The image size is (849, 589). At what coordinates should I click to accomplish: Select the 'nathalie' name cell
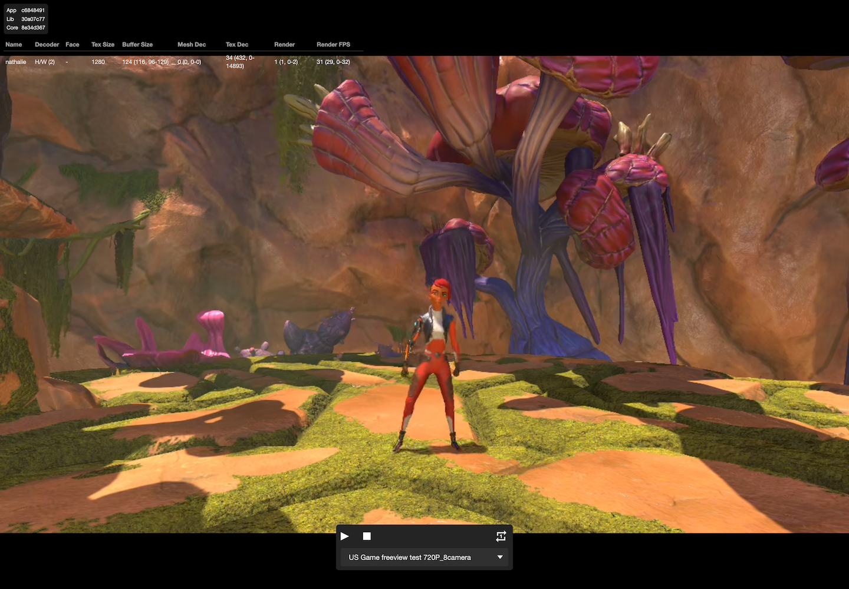point(16,62)
